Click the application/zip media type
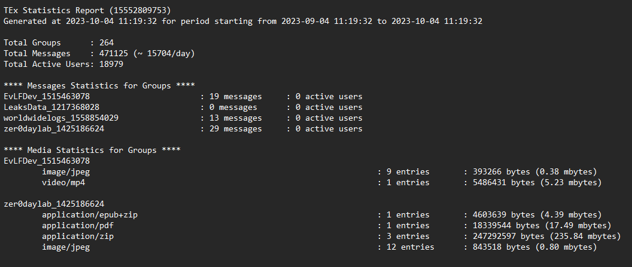 click(x=78, y=237)
